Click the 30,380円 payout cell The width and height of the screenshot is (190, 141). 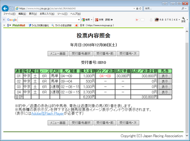pyautogui.click(x=123, y=76)
